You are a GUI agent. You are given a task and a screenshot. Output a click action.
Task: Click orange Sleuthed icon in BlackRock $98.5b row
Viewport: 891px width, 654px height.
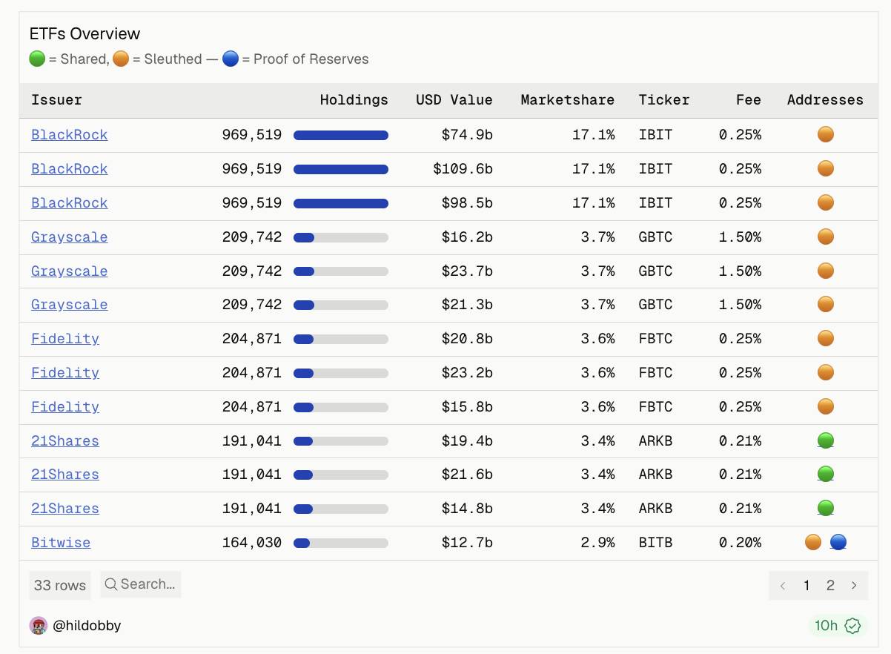(825, 202)
